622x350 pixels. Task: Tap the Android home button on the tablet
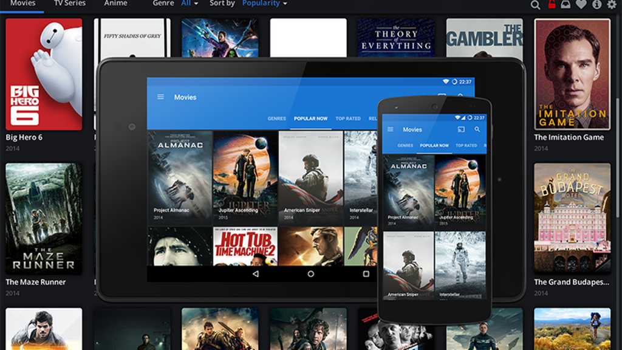(310, 274)
